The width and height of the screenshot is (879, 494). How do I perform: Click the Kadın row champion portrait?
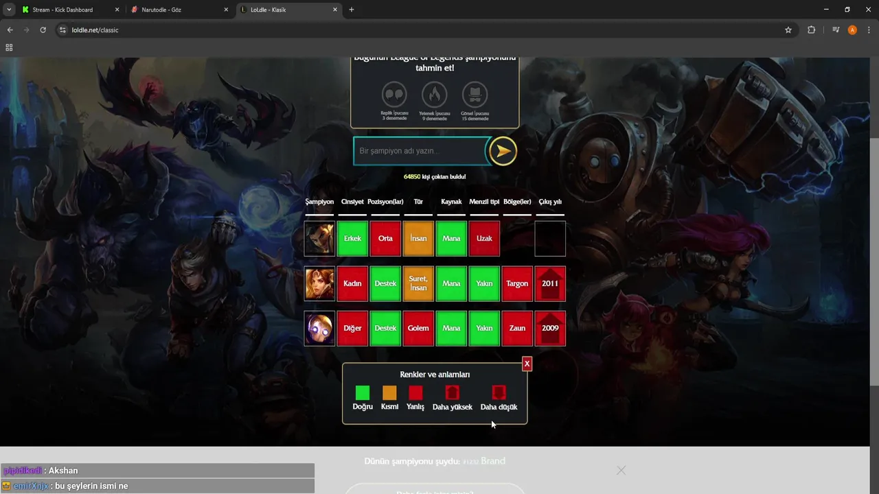pyautogui.click(x=319, y=283)
